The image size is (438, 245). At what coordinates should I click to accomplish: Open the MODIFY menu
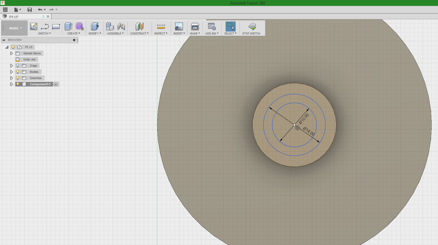point(95,33)
